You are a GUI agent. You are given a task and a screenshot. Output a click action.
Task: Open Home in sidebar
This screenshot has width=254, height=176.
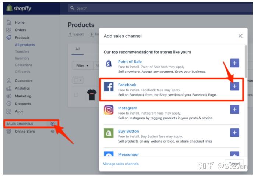(20, 22)
